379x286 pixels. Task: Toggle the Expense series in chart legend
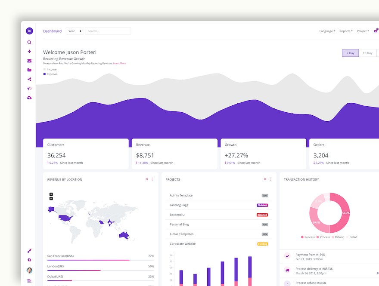pyautogui.click(x=50, y=74)
